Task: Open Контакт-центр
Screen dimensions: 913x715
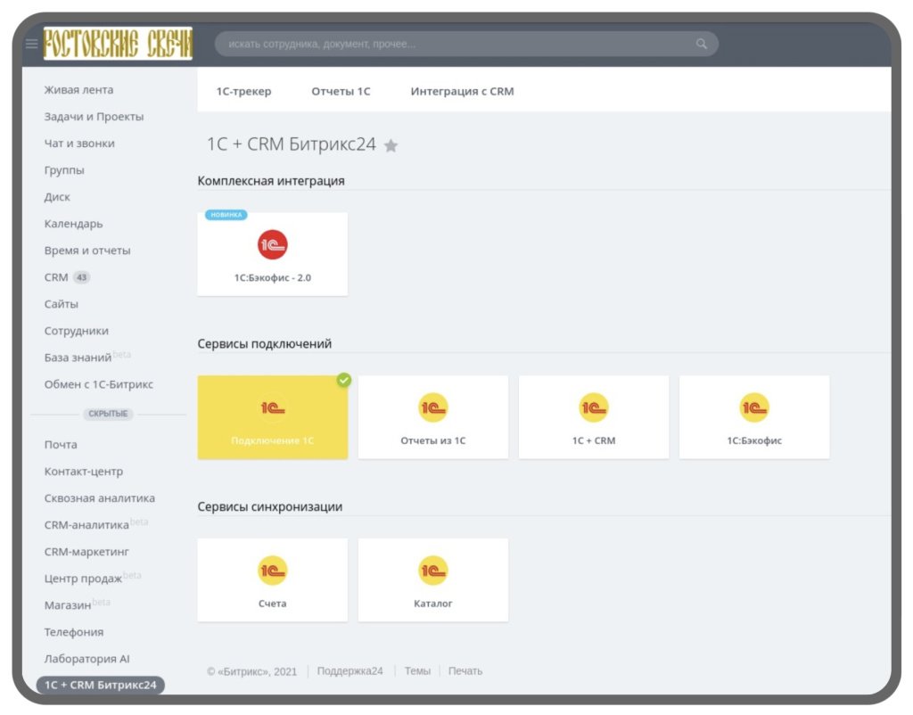Action: (x=83, y=471)
